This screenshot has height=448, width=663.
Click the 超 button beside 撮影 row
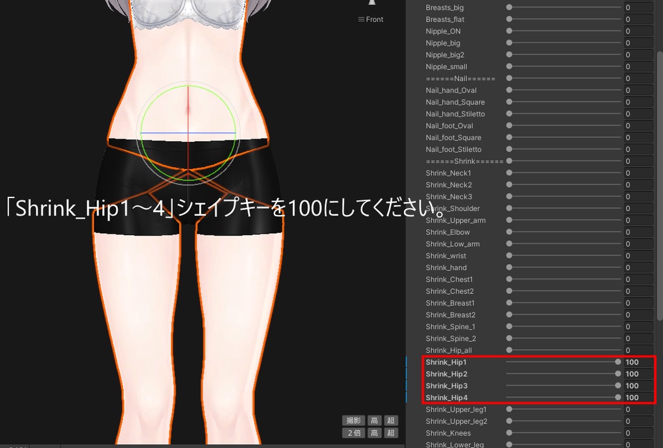point(390,421)
